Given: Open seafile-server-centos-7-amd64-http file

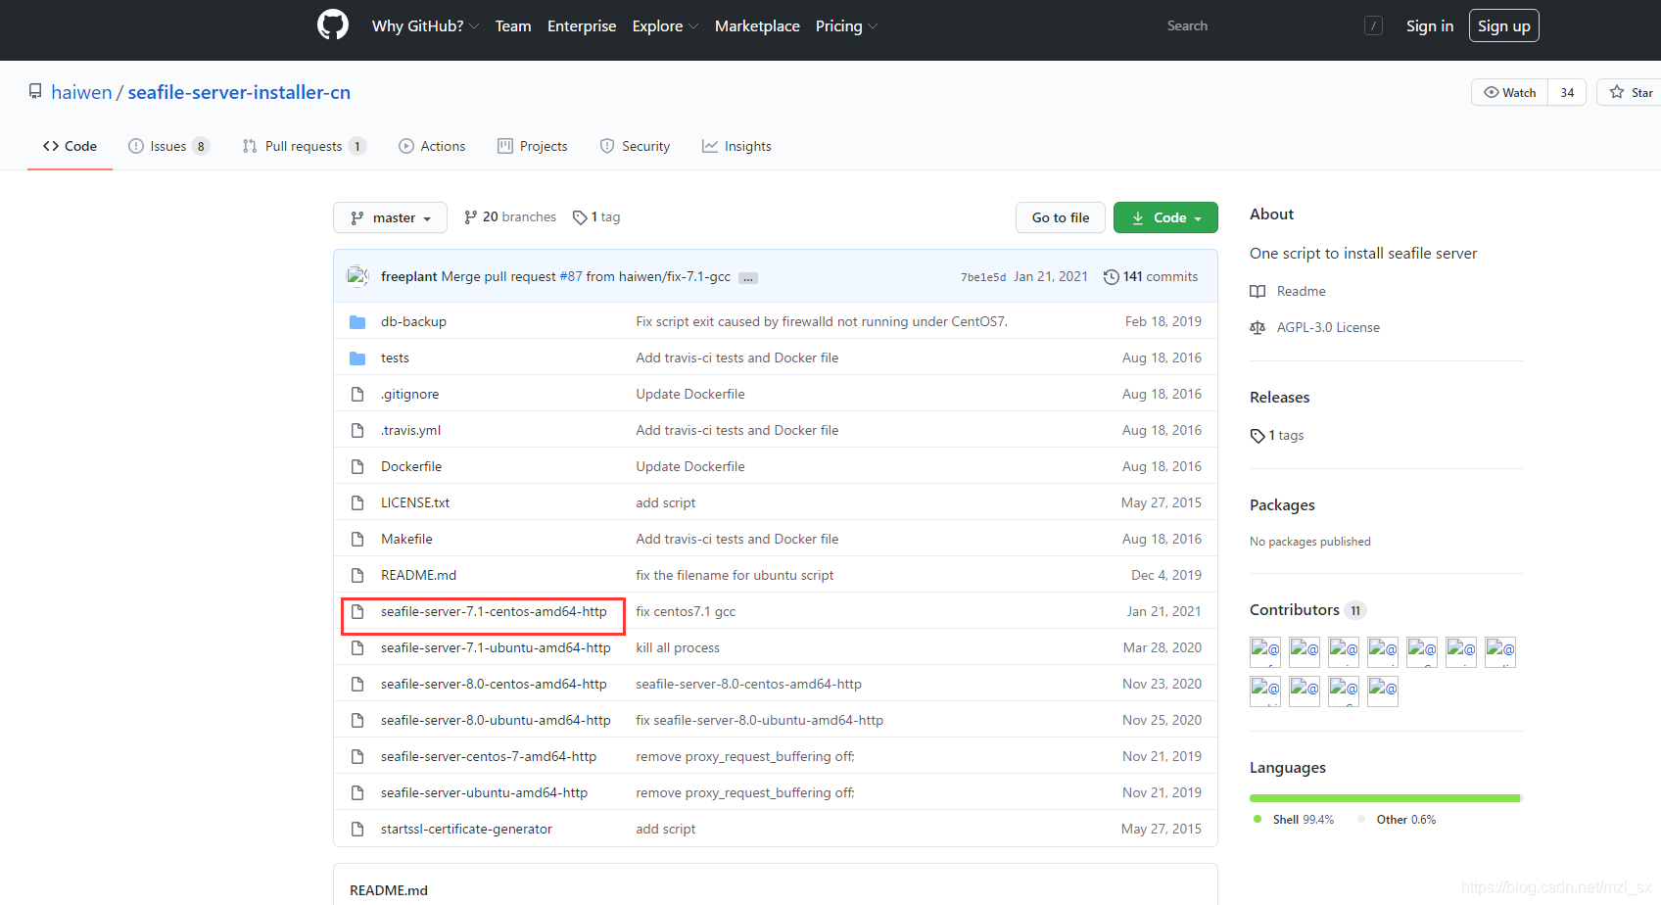Looking at the screenshot, I should [489, 757].
